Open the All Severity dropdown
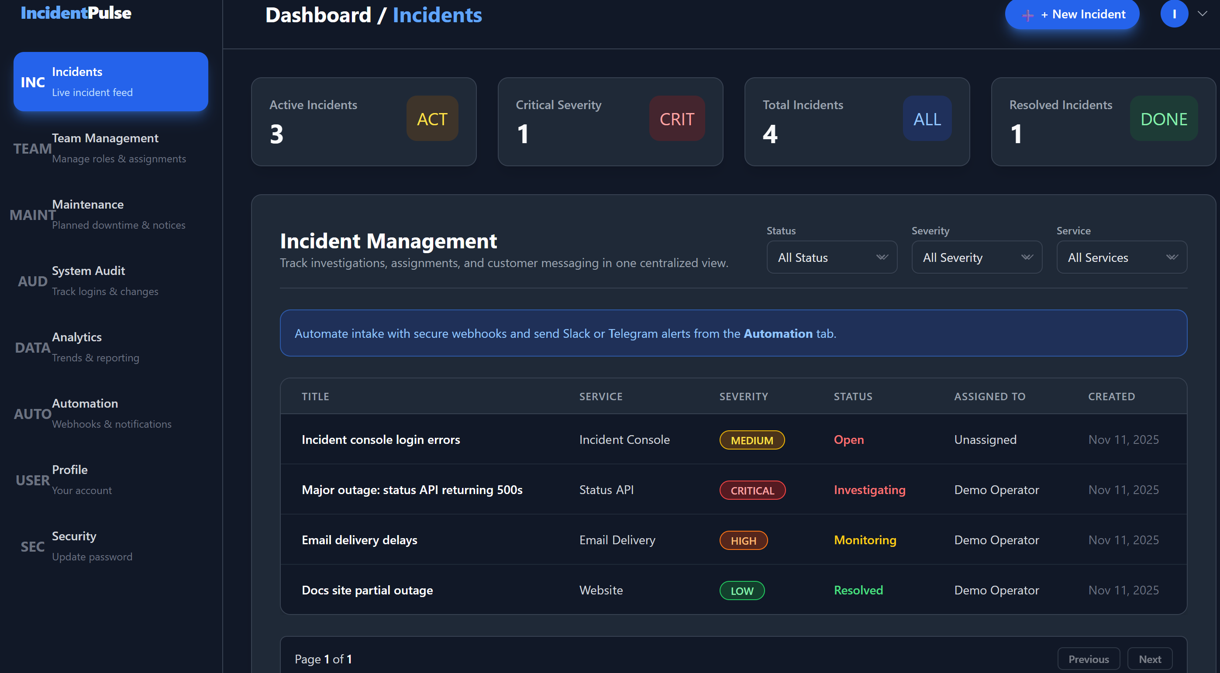Viewport: 1220px width, 673px height. click(977, 257)
